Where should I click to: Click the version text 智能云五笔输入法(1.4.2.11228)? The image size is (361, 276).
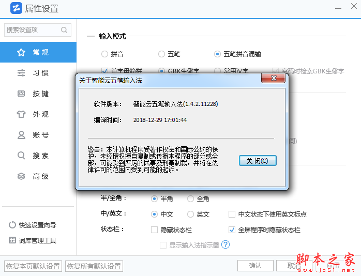click(175, 104)
